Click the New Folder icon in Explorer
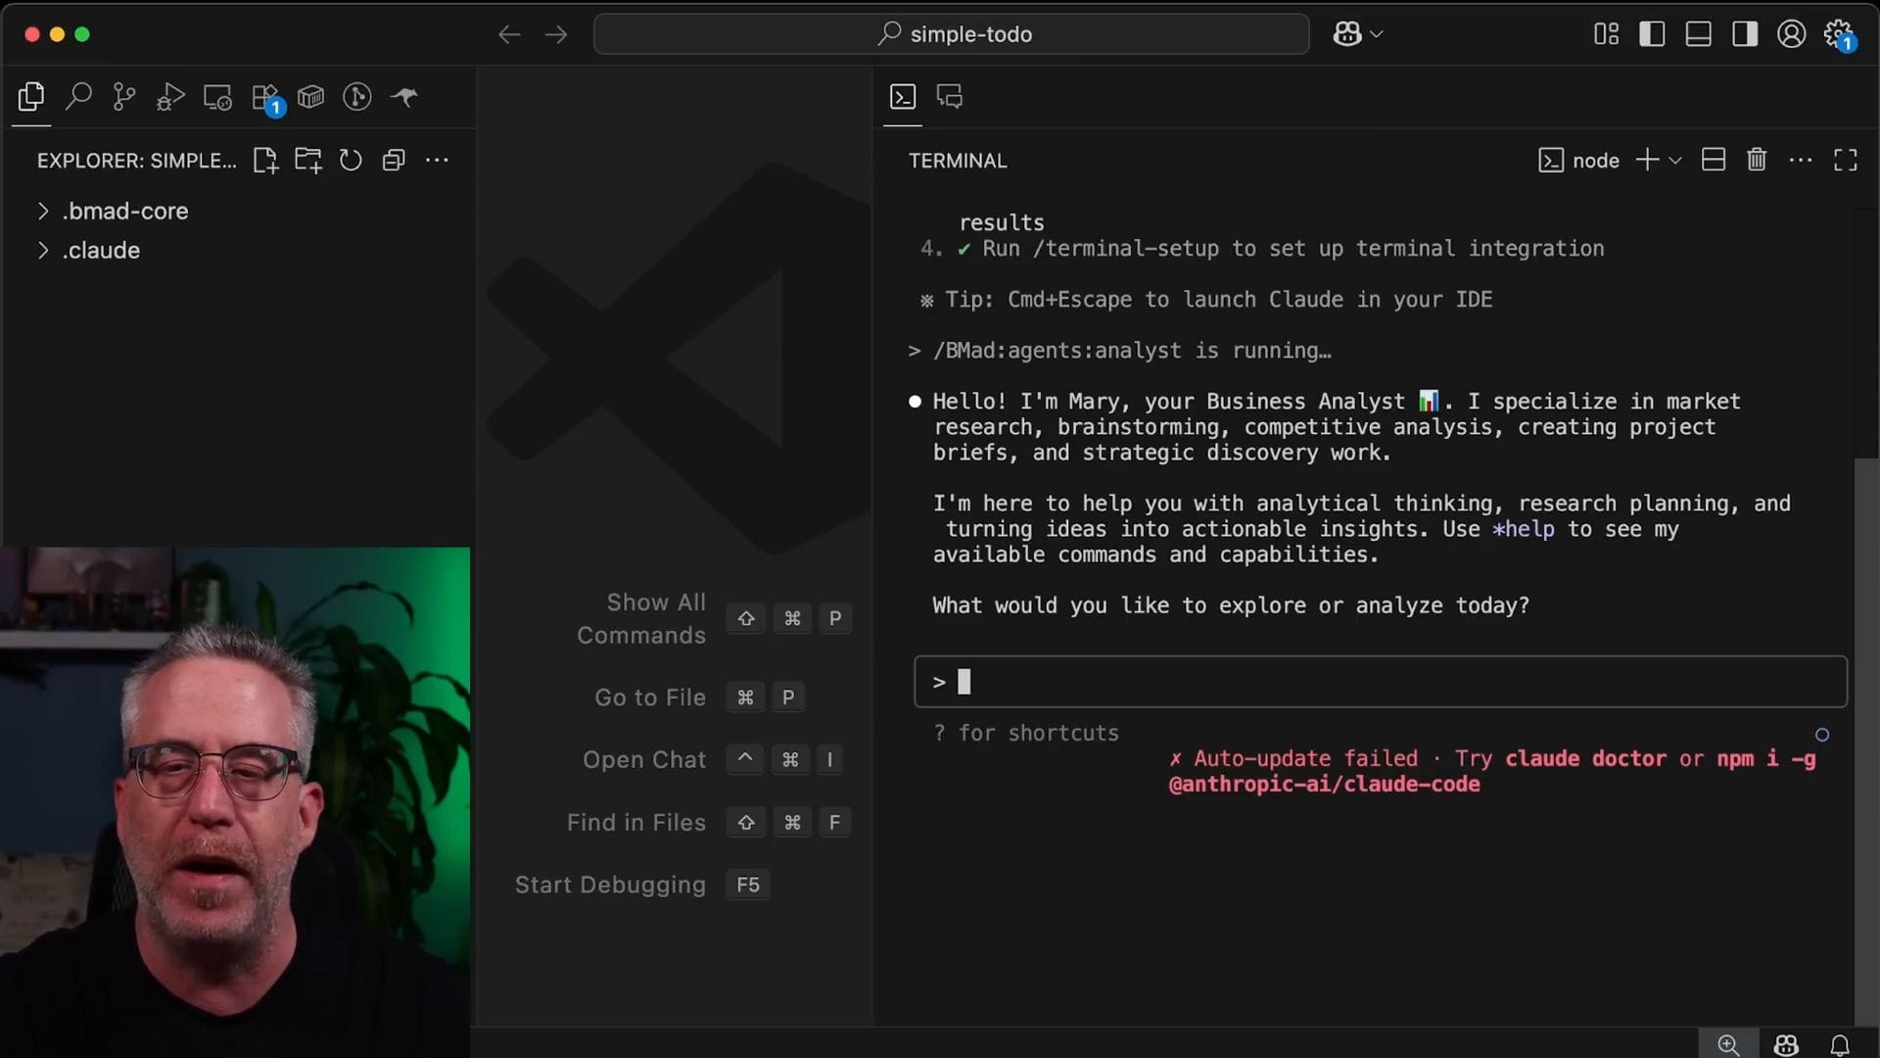The height and width of the screenshot is (1058, 1880). click(x=308, y=161)
